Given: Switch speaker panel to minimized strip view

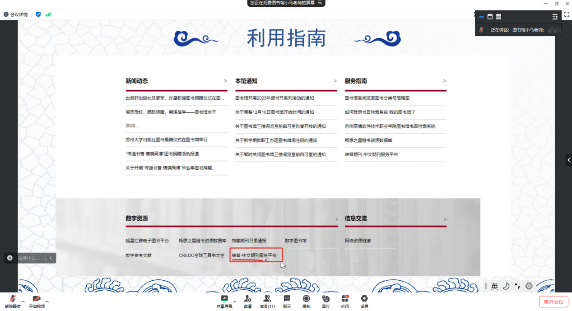Looking at the screenshot, I should click(x=481, y=17).
